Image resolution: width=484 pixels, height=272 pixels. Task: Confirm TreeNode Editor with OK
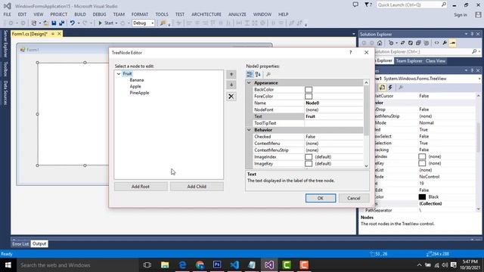coord(321,198)
